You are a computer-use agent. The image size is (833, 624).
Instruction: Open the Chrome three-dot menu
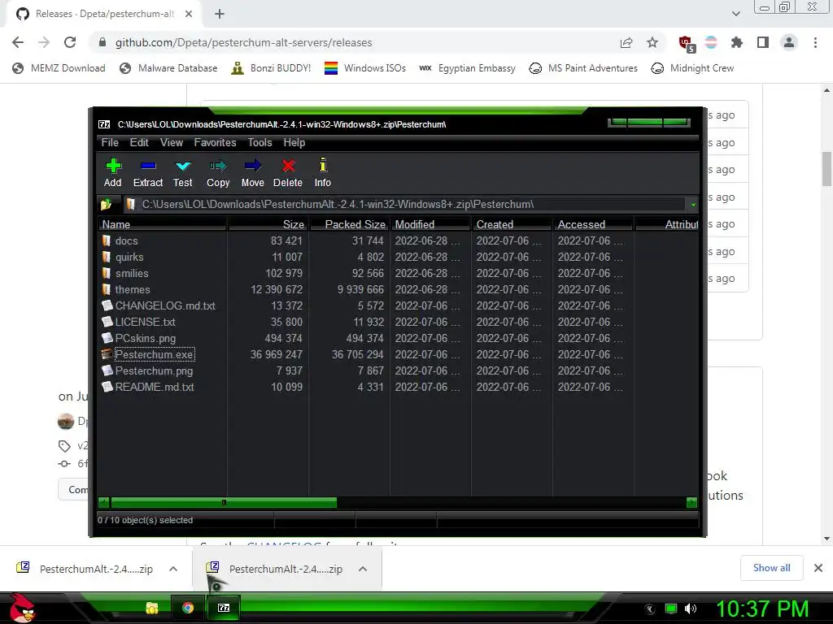(815, 42)
